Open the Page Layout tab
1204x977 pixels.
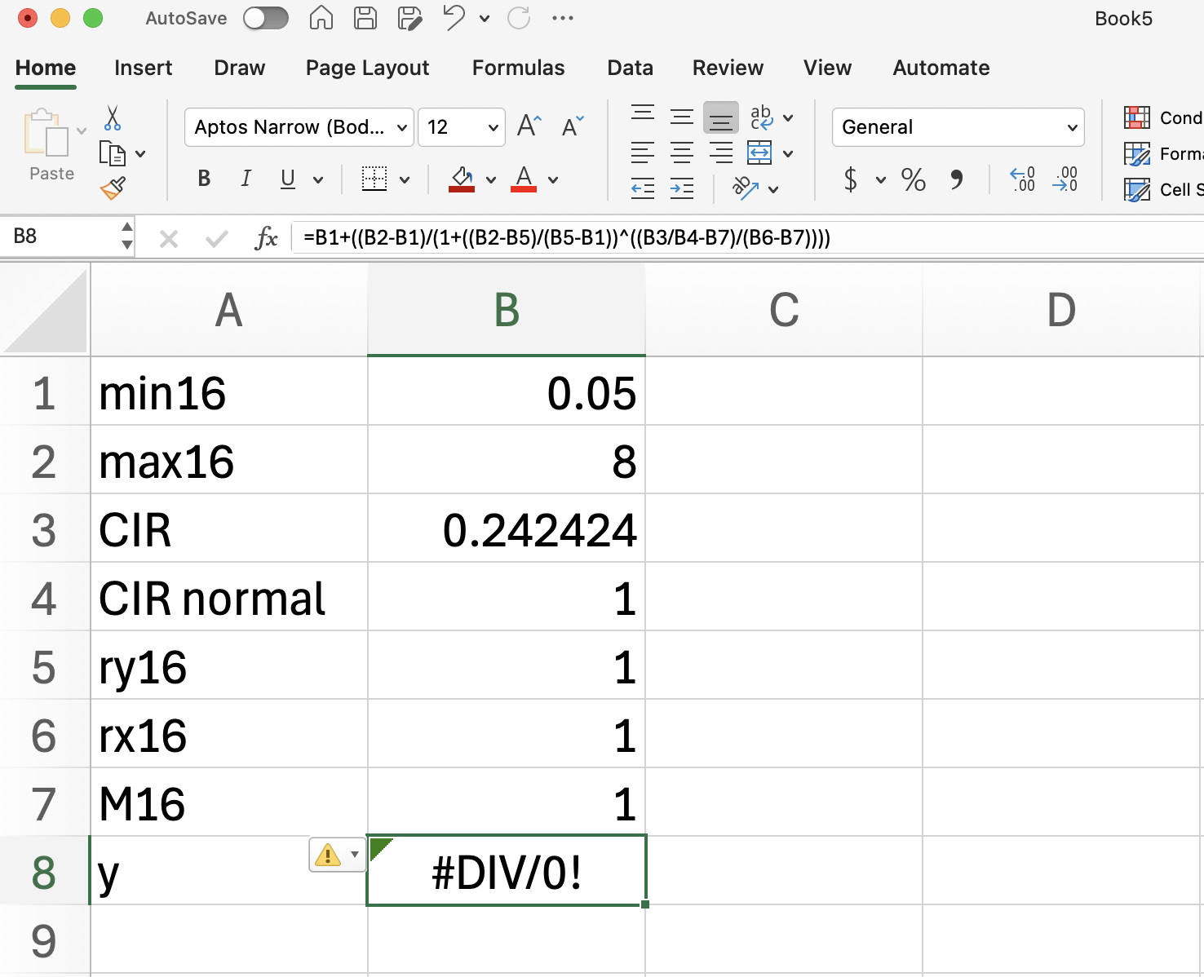pos(367,68)
